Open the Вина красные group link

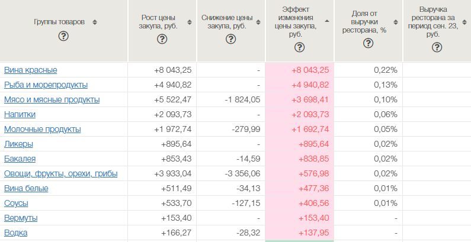[x=30, y=70]
